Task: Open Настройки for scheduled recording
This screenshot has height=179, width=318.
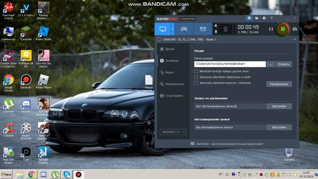Action: (x=279, y=106)
